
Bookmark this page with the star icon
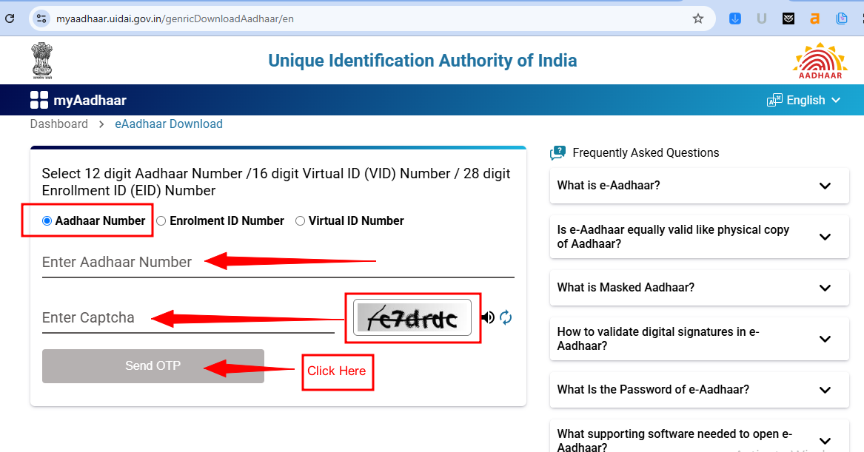[698, 18]
